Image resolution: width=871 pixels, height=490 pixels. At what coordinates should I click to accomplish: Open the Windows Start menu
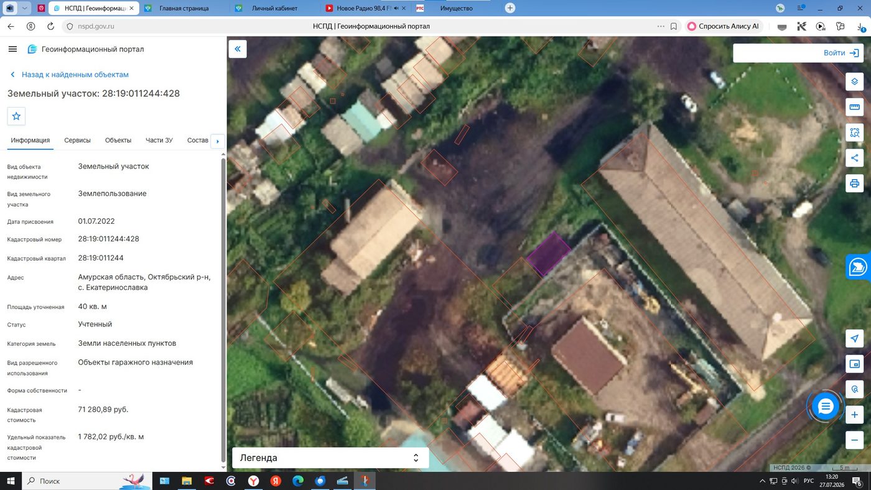11,481
